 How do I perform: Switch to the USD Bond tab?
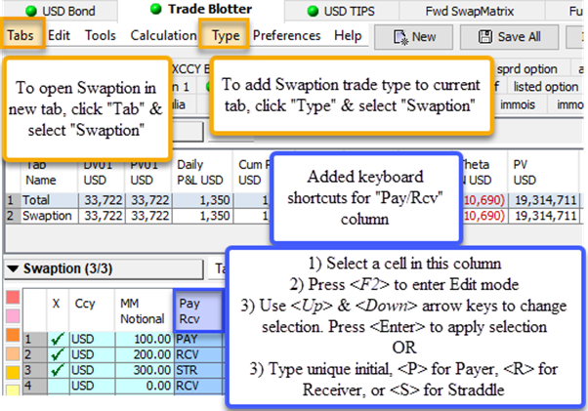(x=60, y=12)
